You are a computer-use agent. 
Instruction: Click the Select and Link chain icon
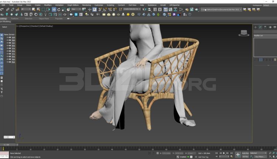pyautogui.click(x=8, y=9)
